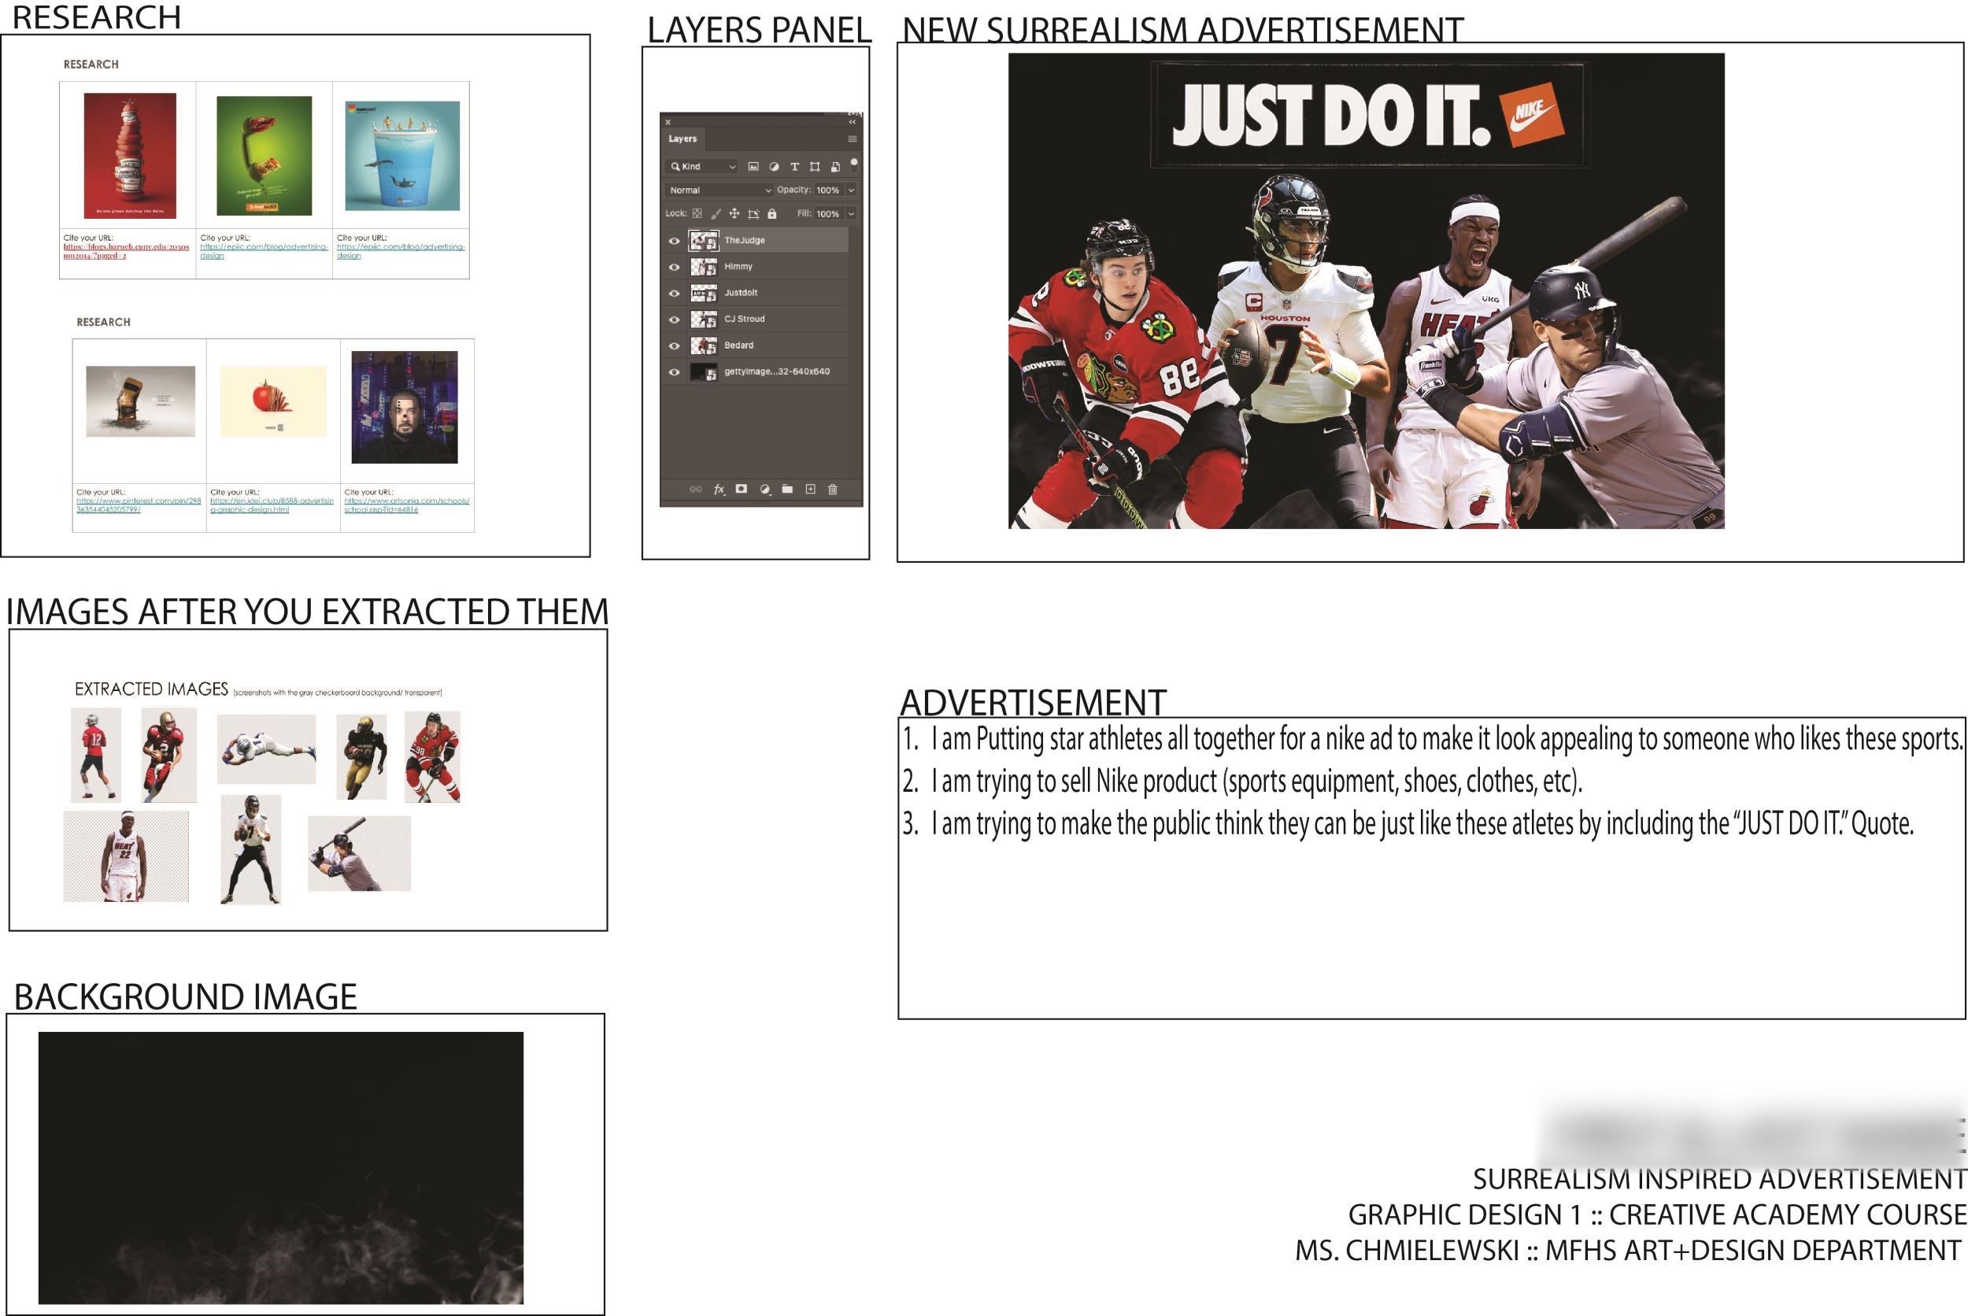This screenshot has height=1316, width=1968.
Task: Click the lock all padlock icon
Action: click(772, 214)
